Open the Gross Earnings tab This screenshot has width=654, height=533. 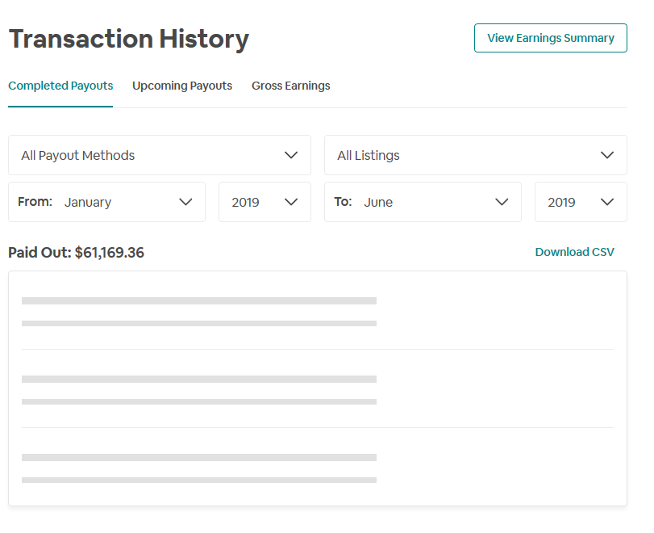pyautogui.click(x=291, y=86)
